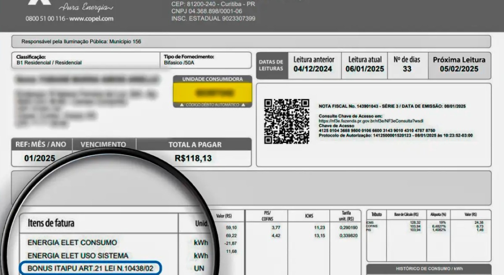Click the 'Itens de fatura' heading
The width and height of the screenshot is (504, 275).
51,223
